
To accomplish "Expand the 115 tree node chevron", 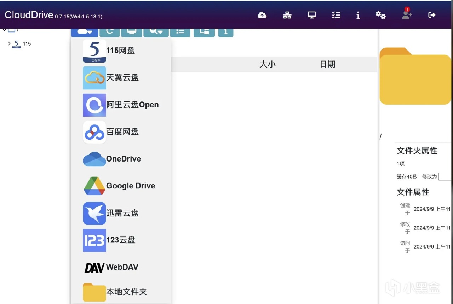I will coord(9,44).
